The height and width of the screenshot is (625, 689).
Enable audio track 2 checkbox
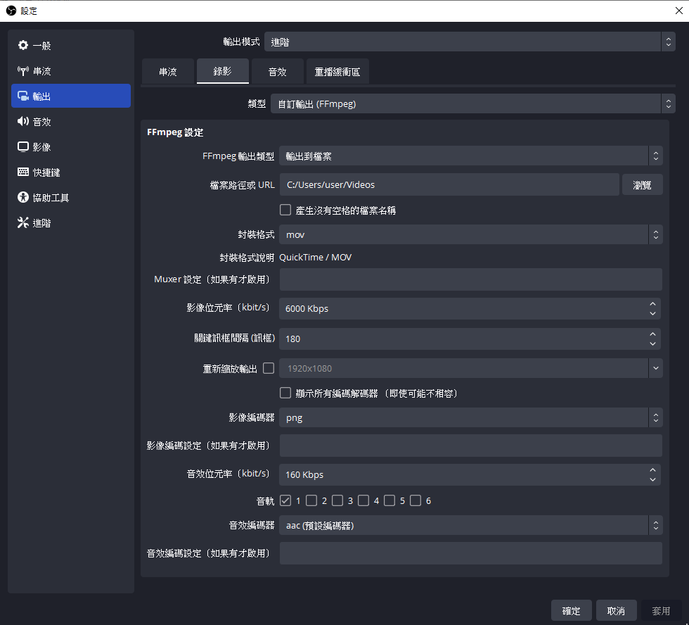point(311,500)
